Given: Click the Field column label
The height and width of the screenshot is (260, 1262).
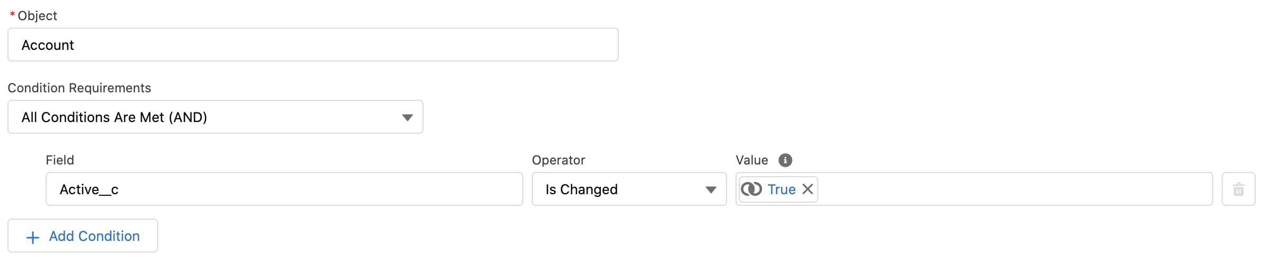Looking at the screenshot, I should [x=60, y=160].
